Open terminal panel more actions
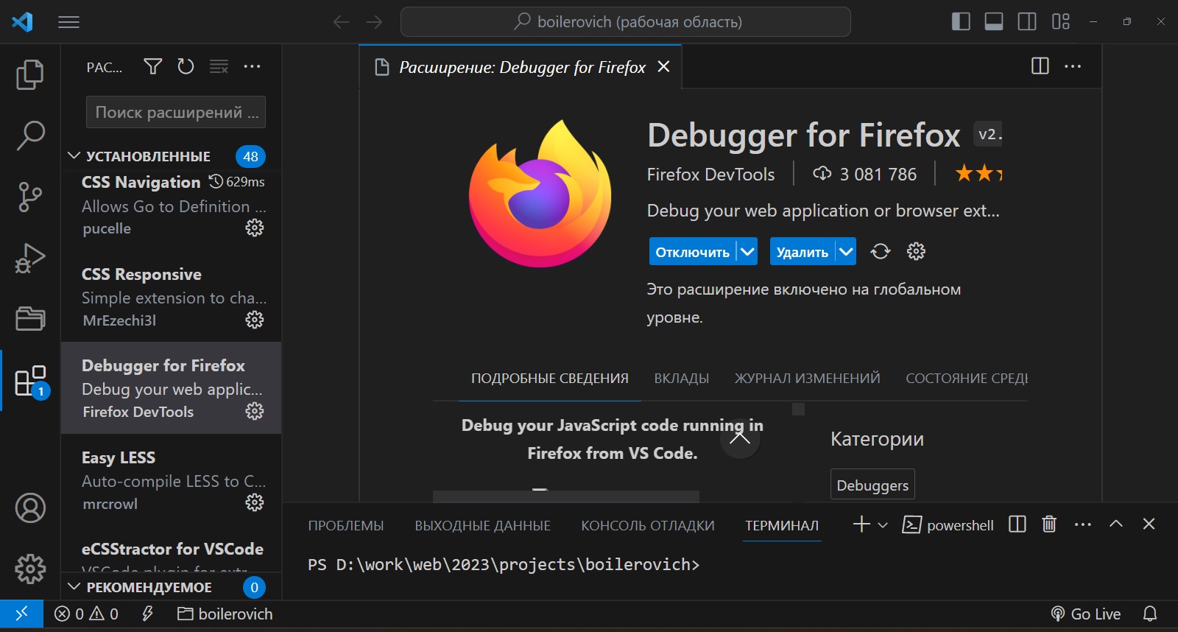Screen dimensions: 1178x632 click(x=1083, y=524)
